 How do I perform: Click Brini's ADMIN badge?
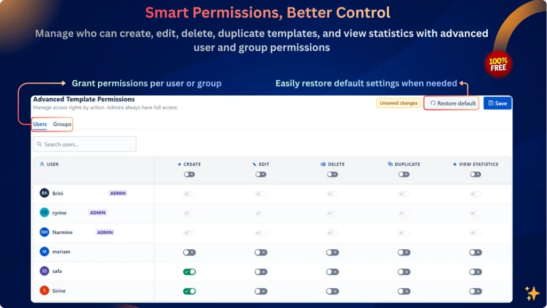click(x=118, y=193)
